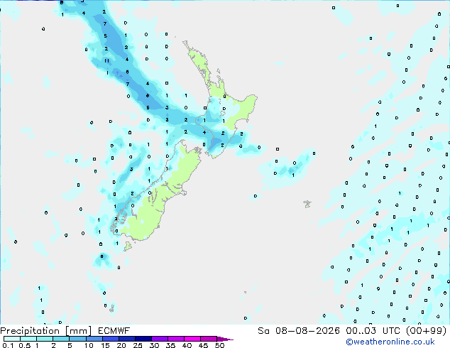450x348 pixels.
Task: Click the '10' legend label
Action: [89, 345]
